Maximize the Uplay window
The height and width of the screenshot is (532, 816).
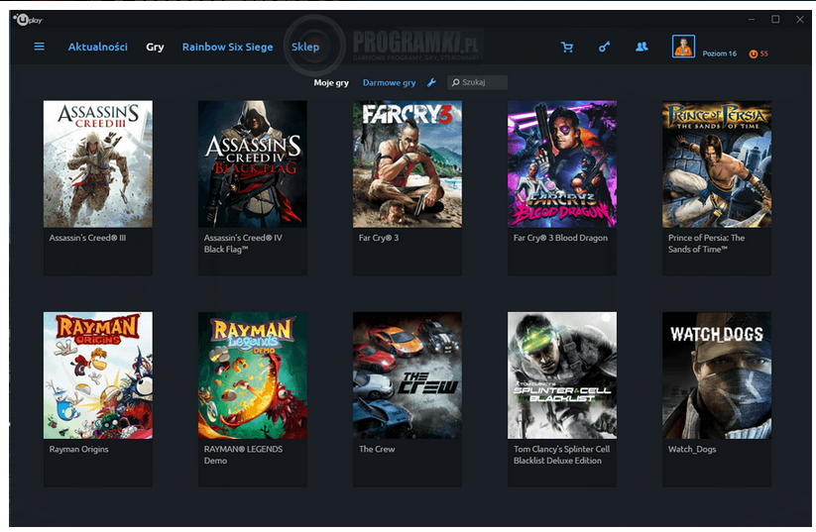pos(775,19)
